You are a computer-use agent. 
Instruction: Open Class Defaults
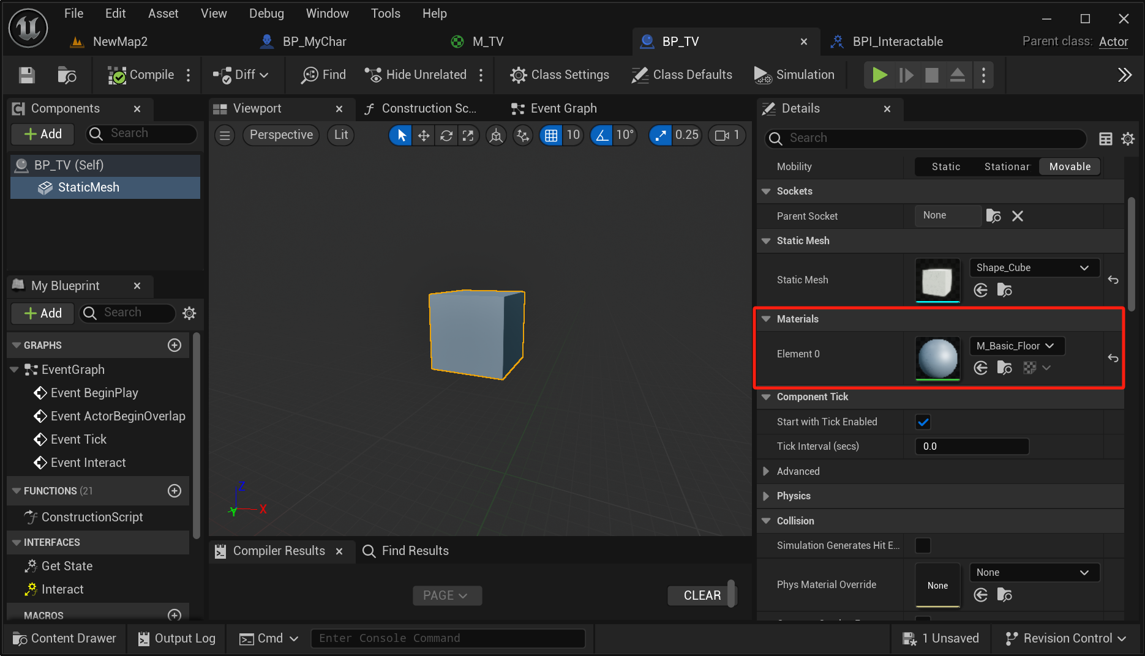tap(681, 75)
